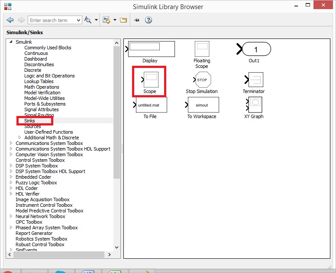Select the Continuous library
The image size is (336, 273).
[x=36, y=53]
